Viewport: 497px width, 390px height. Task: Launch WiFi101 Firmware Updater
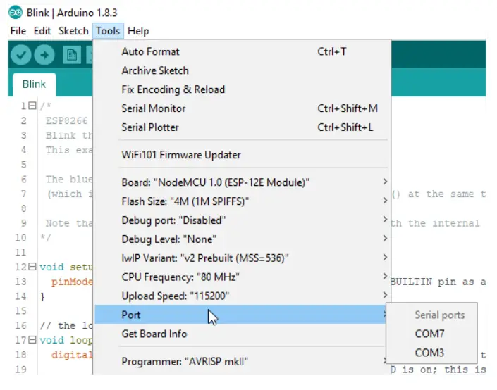243,155
